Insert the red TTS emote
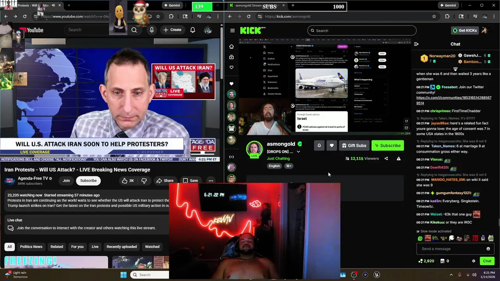This screenshot has width=500, height=281. (x=475, y=238)
